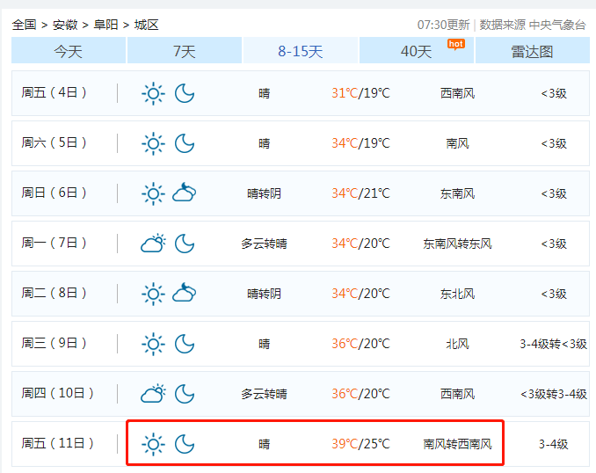
Task: Click 城区 in the breadcrumb
Action: [x=146, y=25]
